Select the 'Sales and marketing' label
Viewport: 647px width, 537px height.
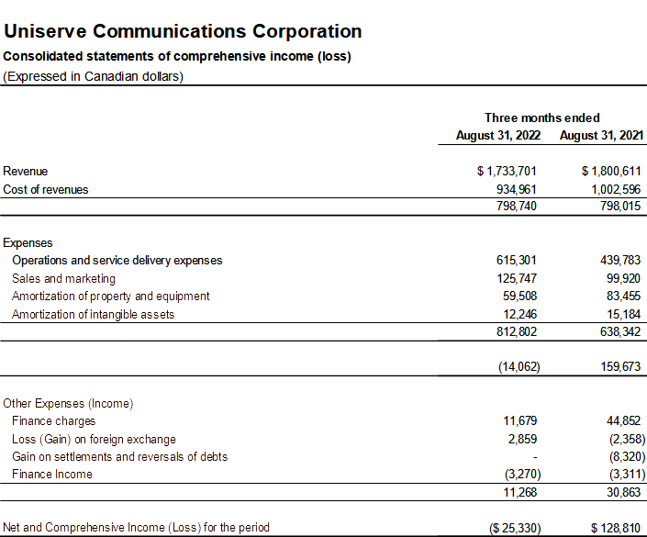(x=63, y=279)
